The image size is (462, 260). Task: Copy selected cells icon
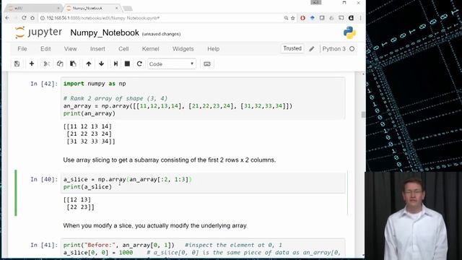click(x=60, y=64)
